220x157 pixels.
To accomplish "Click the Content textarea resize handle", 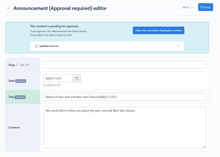I will pyautogui.click(x=205, y=147).
